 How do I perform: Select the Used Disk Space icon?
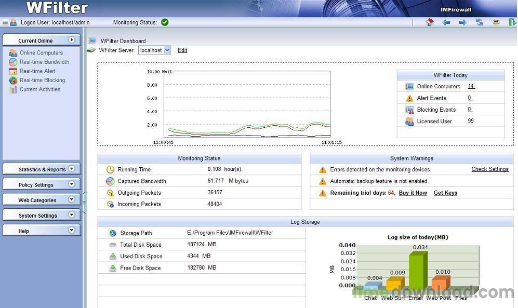(113, 257)
